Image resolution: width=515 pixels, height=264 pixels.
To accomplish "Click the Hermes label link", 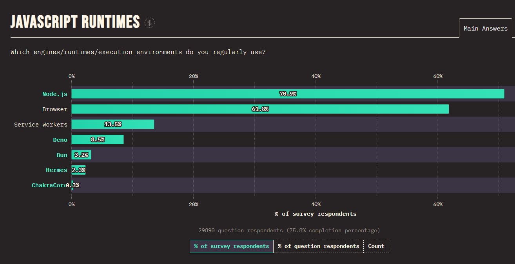I will pos(56,170).
